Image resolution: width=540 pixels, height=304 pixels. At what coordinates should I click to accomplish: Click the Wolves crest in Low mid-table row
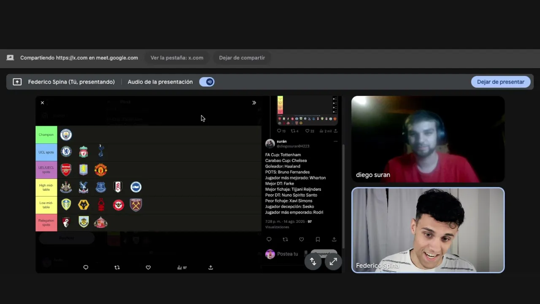coord(84,205)
